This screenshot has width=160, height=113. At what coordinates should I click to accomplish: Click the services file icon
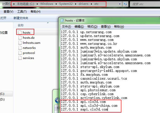(x=20, y=58)
